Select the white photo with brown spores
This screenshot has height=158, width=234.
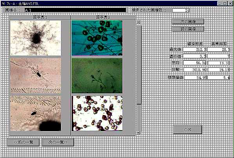(97, 114)
